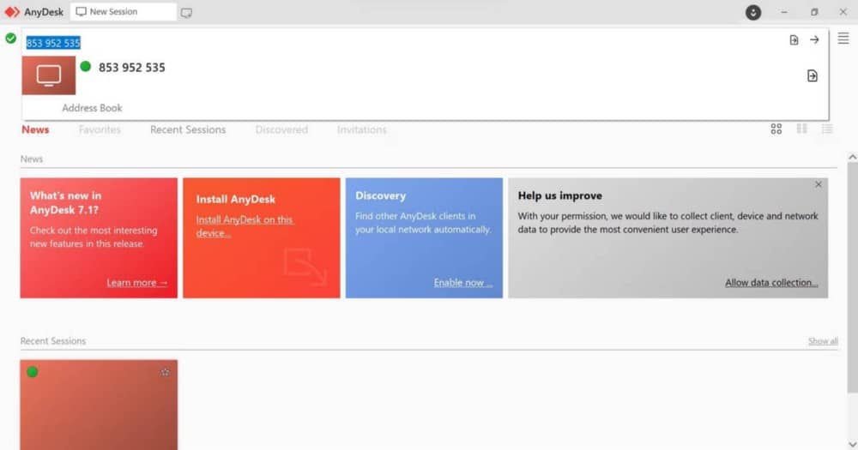The height and width of the screenshot is (450, 858).
Task: Star the recent session thumbnail as favorite
Action: (165, 372)
